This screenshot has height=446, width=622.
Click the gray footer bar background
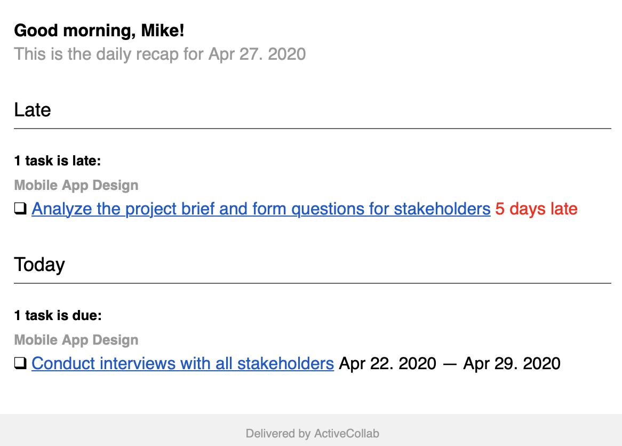311,430
